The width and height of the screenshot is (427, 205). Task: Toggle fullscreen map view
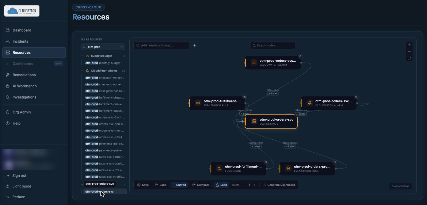point(409,58)
